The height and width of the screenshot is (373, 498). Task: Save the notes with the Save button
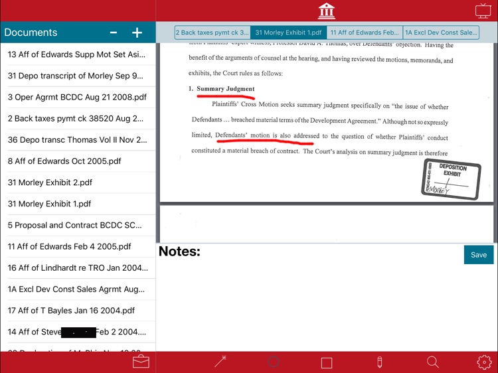click(x=479, y=255)
